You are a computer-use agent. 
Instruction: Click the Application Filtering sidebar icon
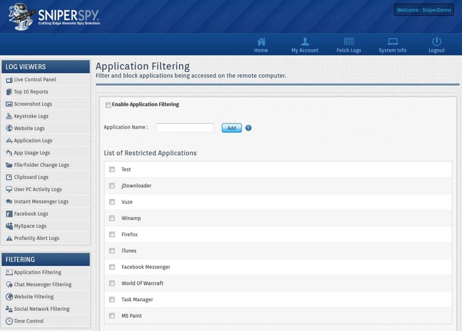pos(9,273)
